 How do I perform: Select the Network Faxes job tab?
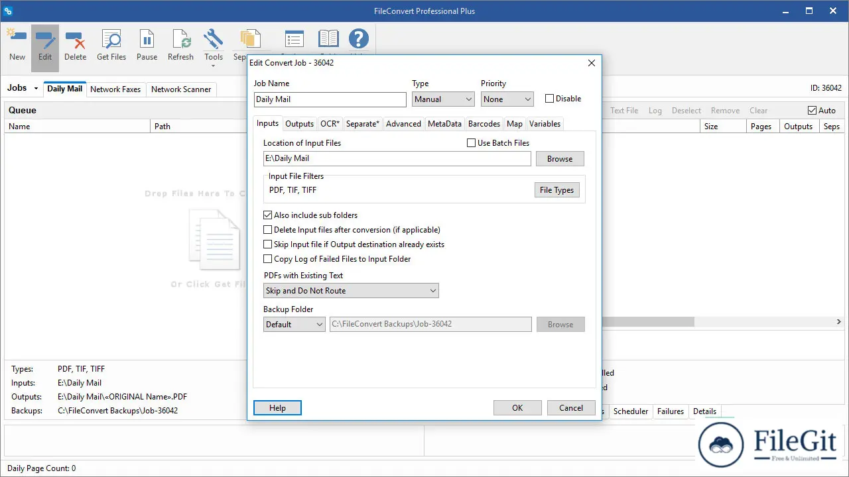pyautogui.click(x=115, y=89)
